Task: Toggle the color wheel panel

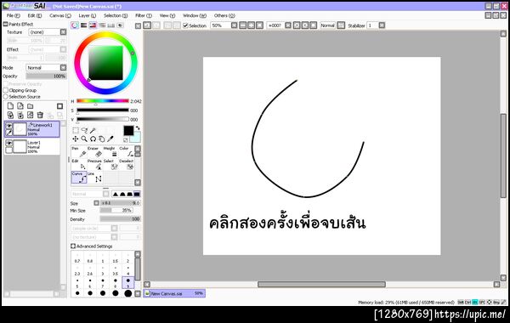Action: (75, 25)
